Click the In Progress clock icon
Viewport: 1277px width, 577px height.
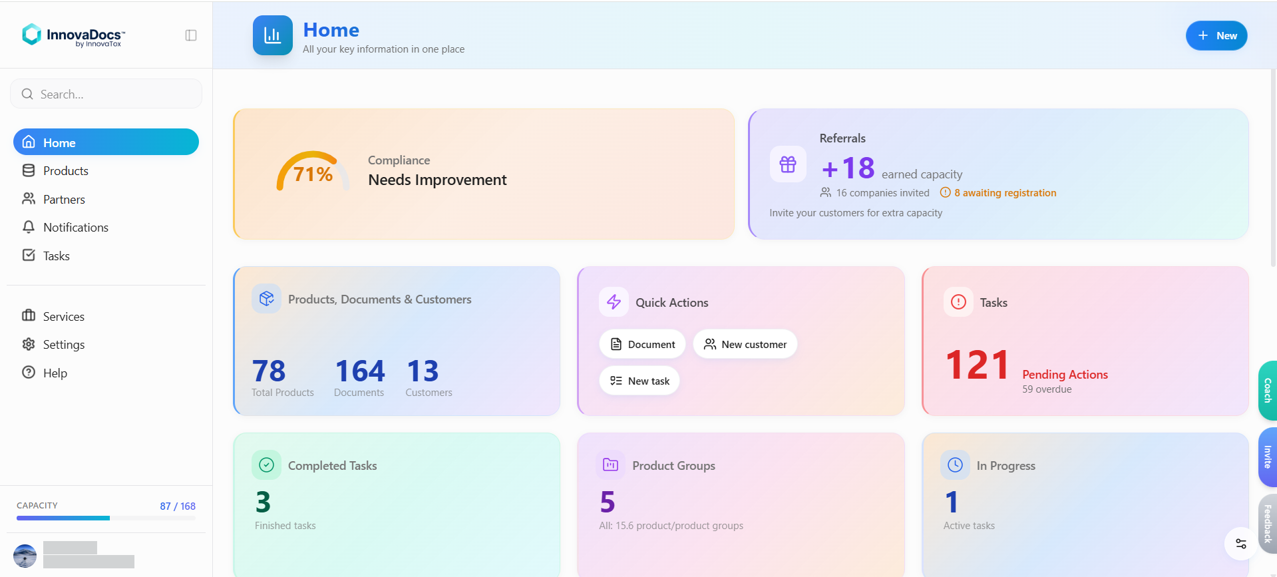click(x=955, y=465)
